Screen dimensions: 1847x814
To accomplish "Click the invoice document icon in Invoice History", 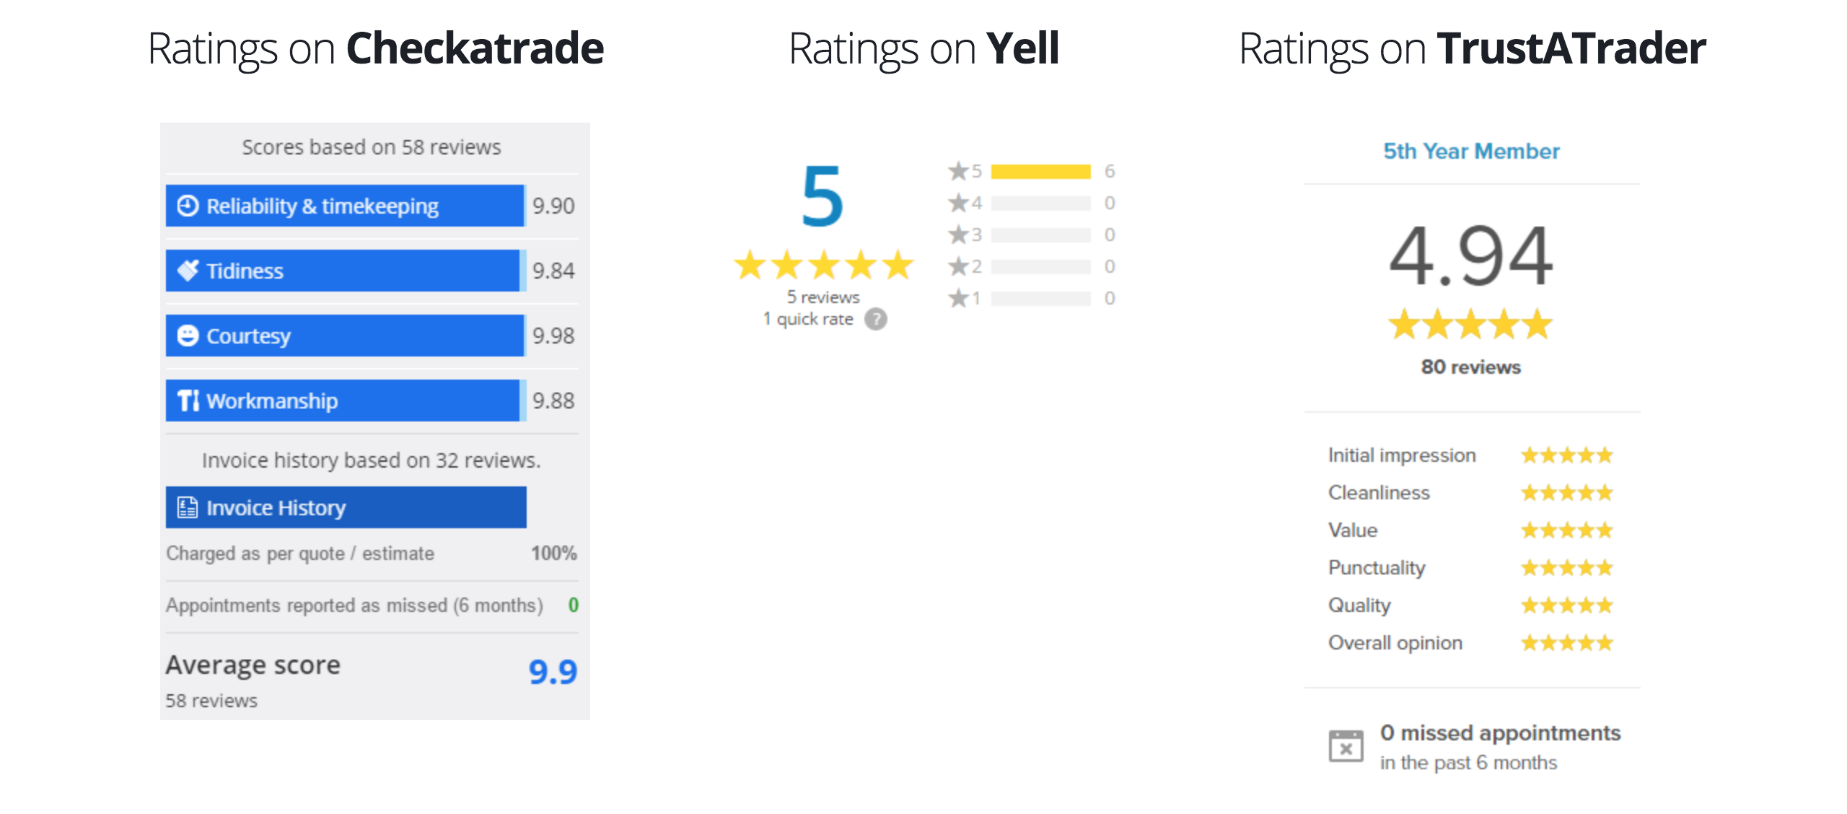I will 188,507.
